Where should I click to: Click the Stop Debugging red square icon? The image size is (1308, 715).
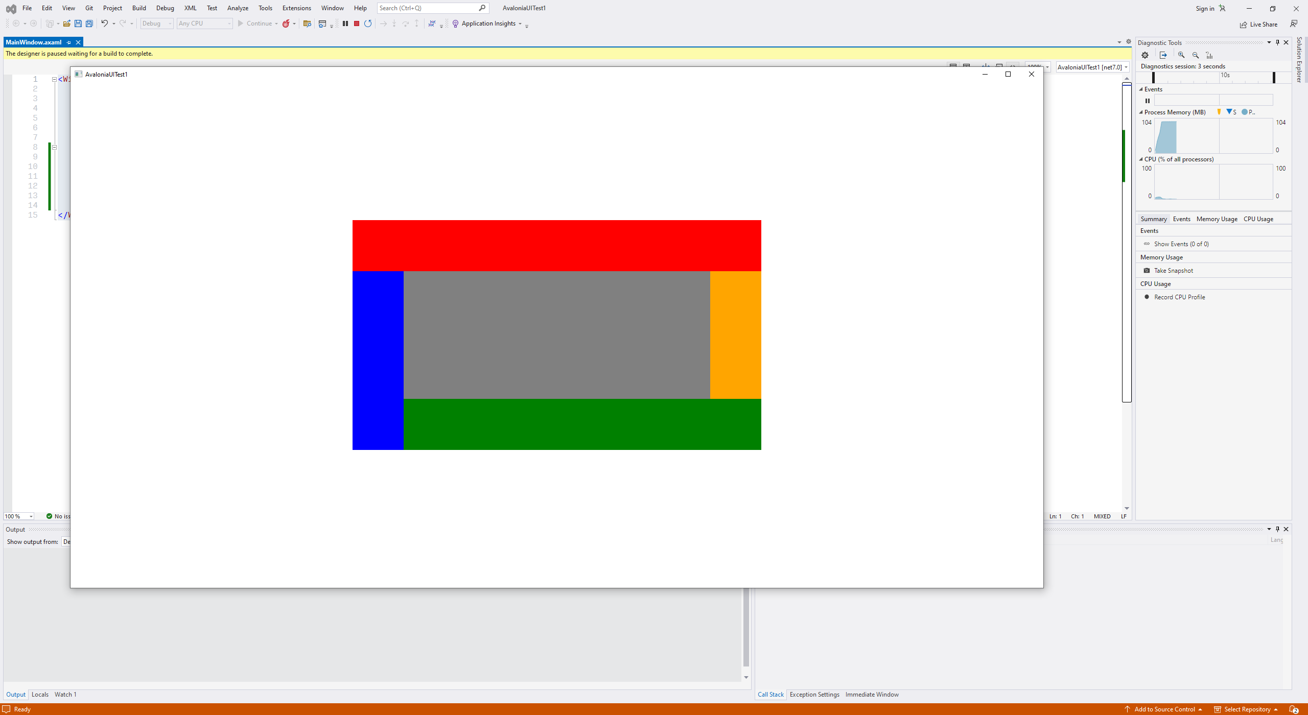click(357, 23)
